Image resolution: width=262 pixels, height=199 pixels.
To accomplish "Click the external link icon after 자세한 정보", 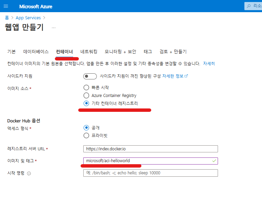I will click(x=186, y=76).
